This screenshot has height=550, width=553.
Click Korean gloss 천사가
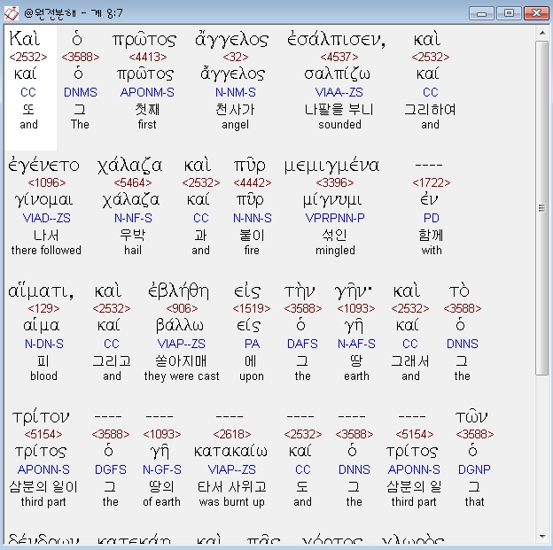click(235, 109)
